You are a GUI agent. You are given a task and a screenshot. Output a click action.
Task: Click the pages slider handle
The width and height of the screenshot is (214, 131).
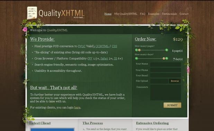click(x=139, y=50)
